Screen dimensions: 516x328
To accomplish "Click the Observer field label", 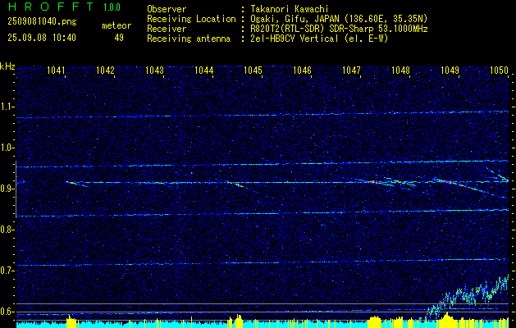I will tap(167, 9).
